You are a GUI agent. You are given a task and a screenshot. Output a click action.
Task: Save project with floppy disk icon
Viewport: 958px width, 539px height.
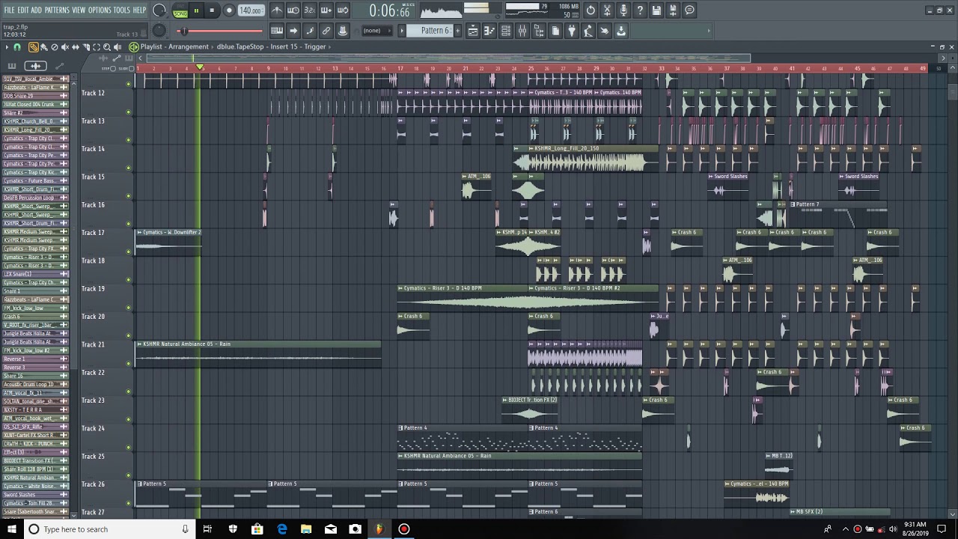[656, 10]
